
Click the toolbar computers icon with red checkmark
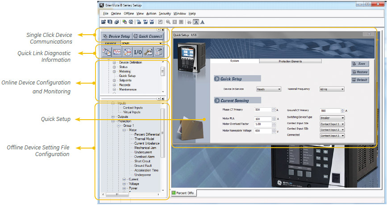pyautogui.click(x=125, y=22)
